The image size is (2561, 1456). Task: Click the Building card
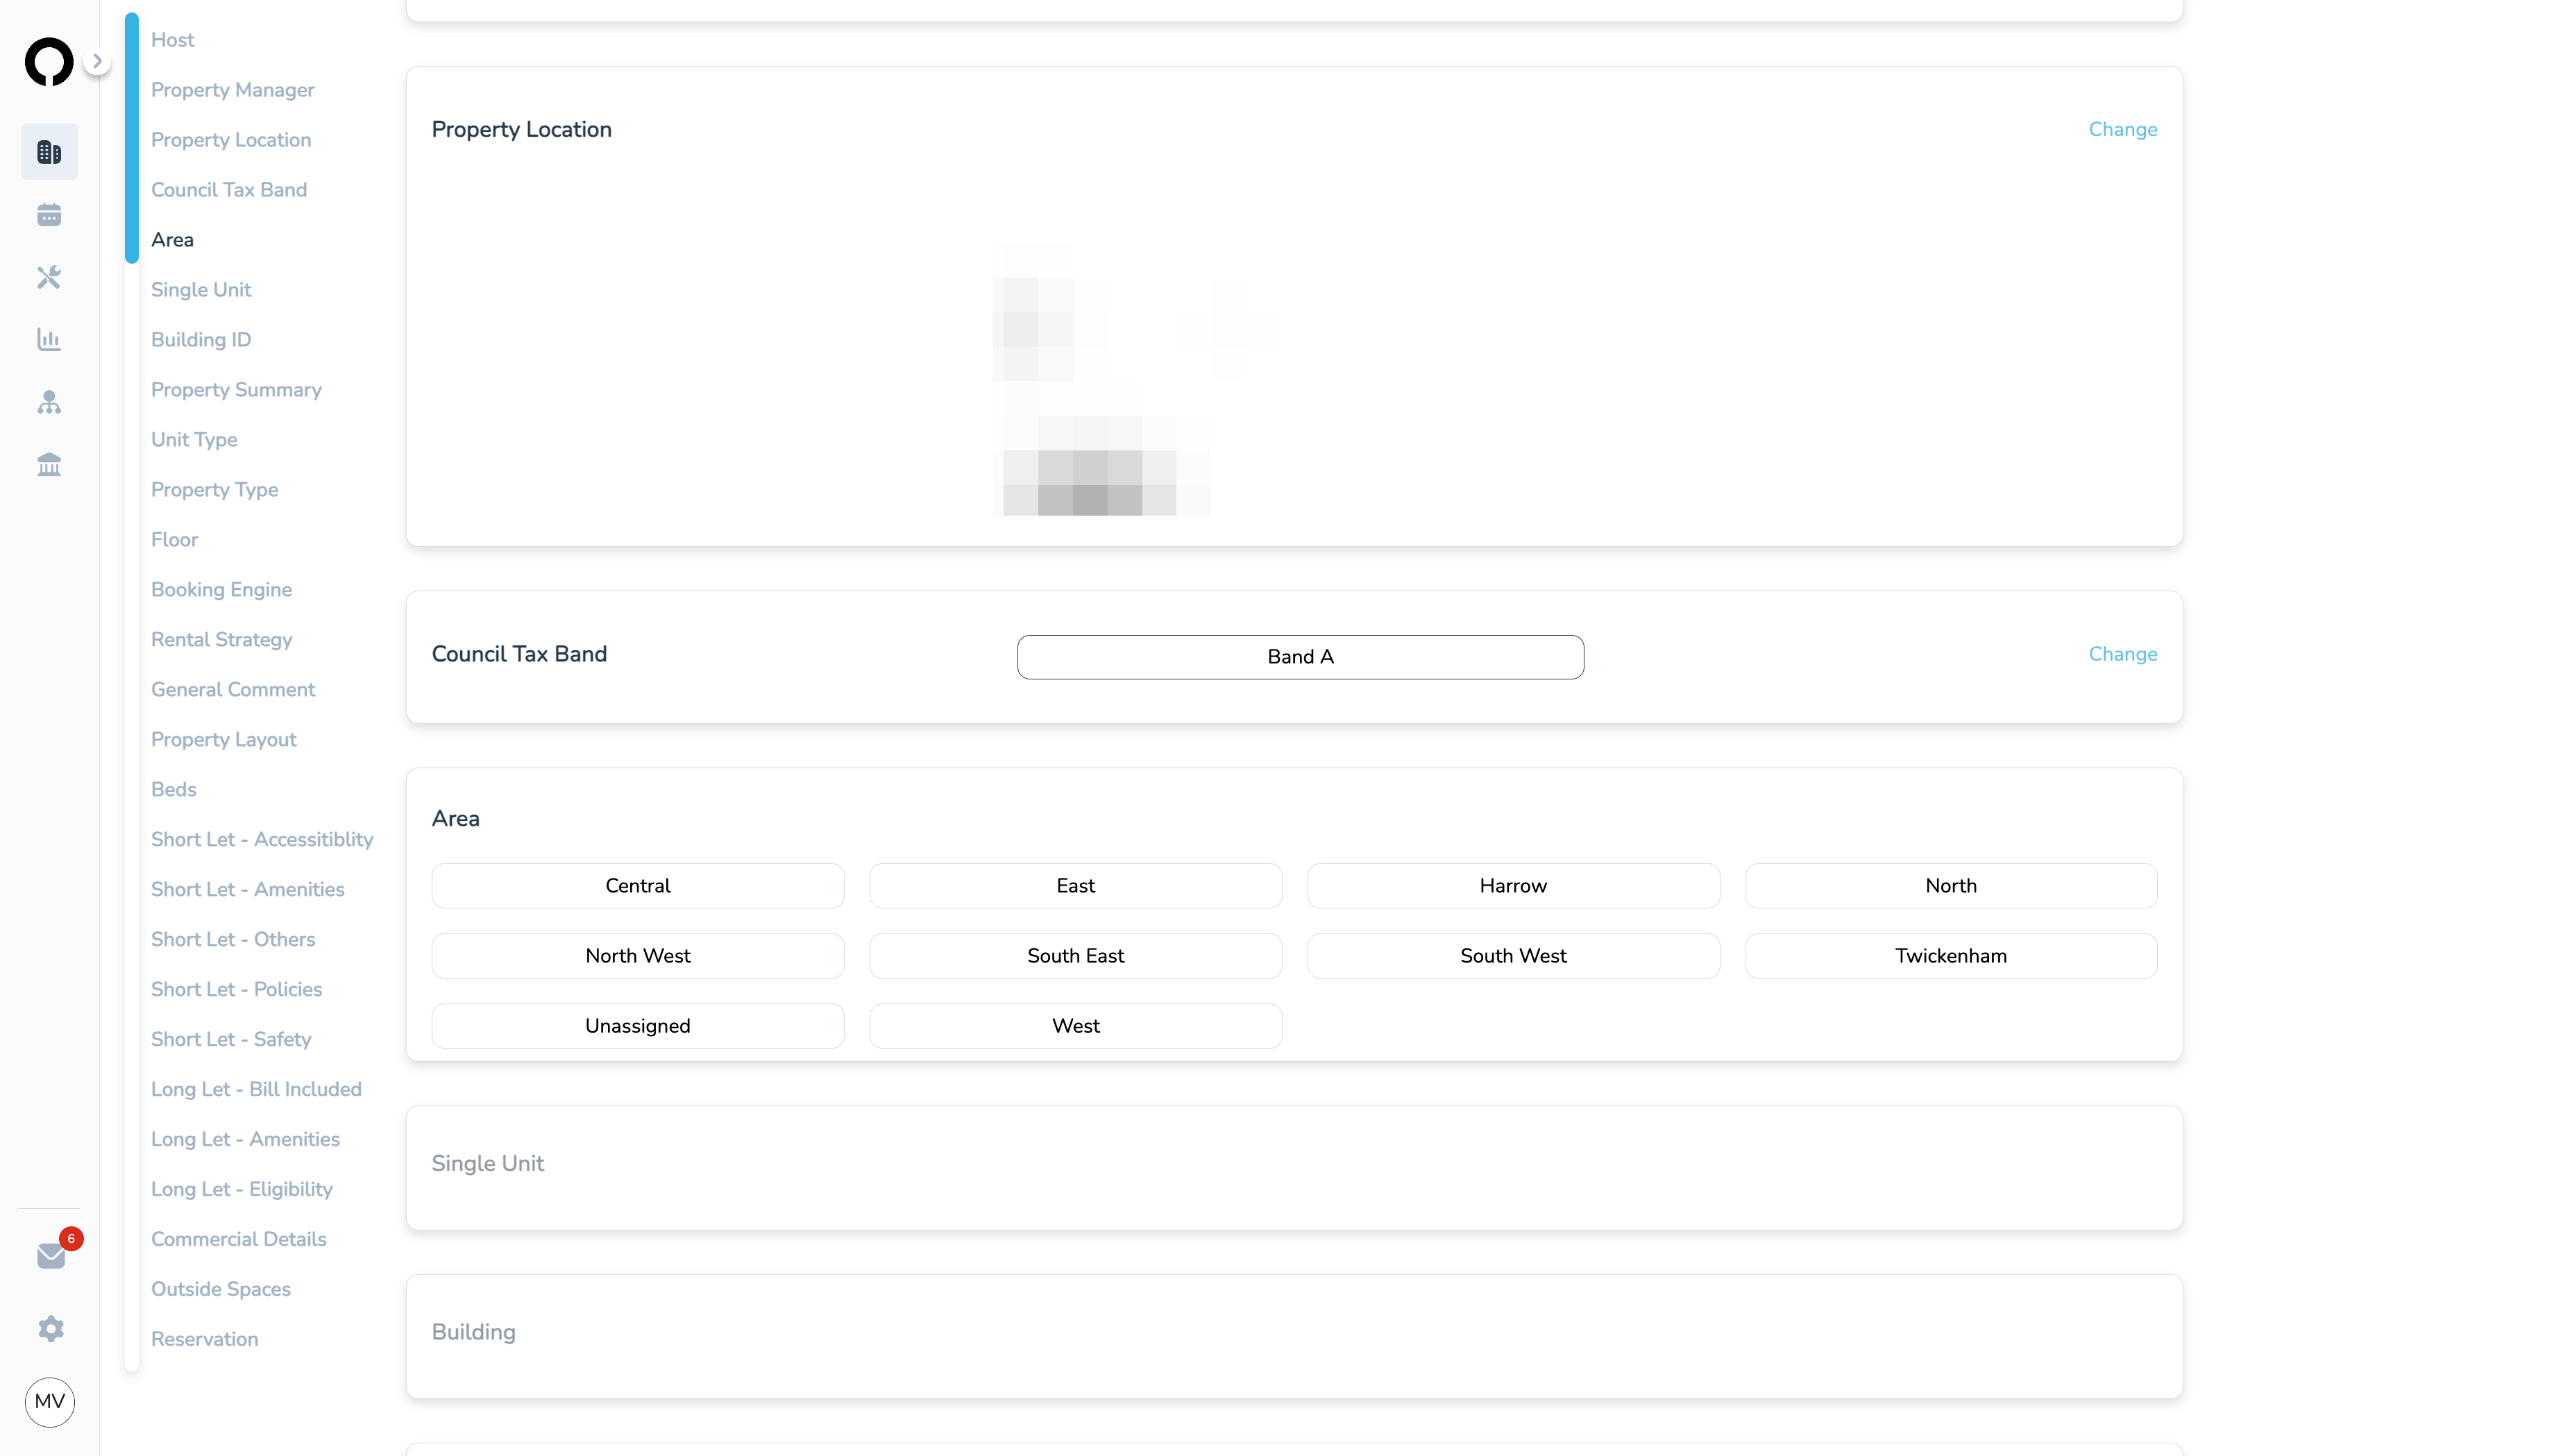1294,1337
